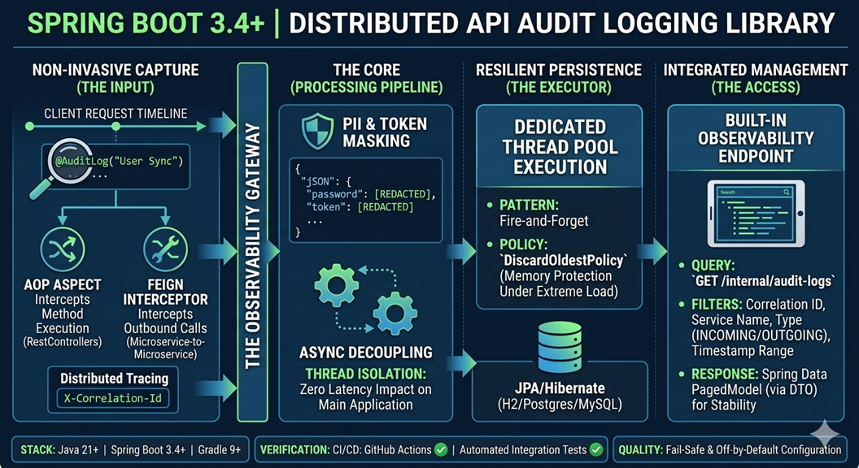
Task: Click the Distributed Tracing label
Action: [x=115, y=379]
